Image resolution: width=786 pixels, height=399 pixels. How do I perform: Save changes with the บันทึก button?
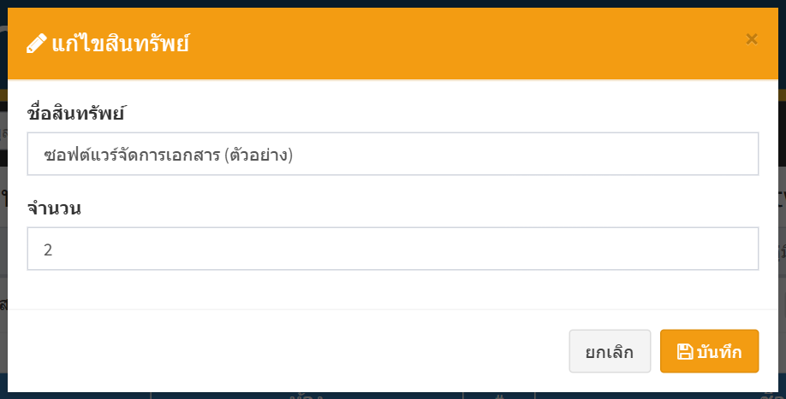pyautogui.click(x=709, y=351)
